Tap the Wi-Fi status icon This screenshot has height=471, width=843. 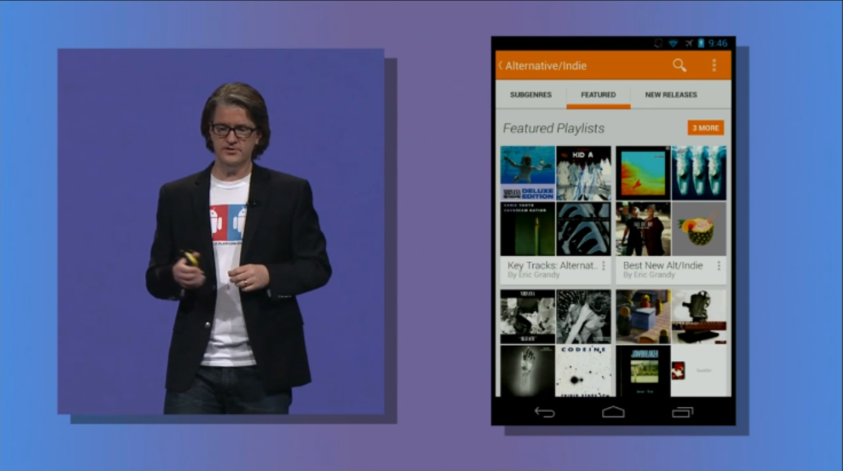click(673, 43)
